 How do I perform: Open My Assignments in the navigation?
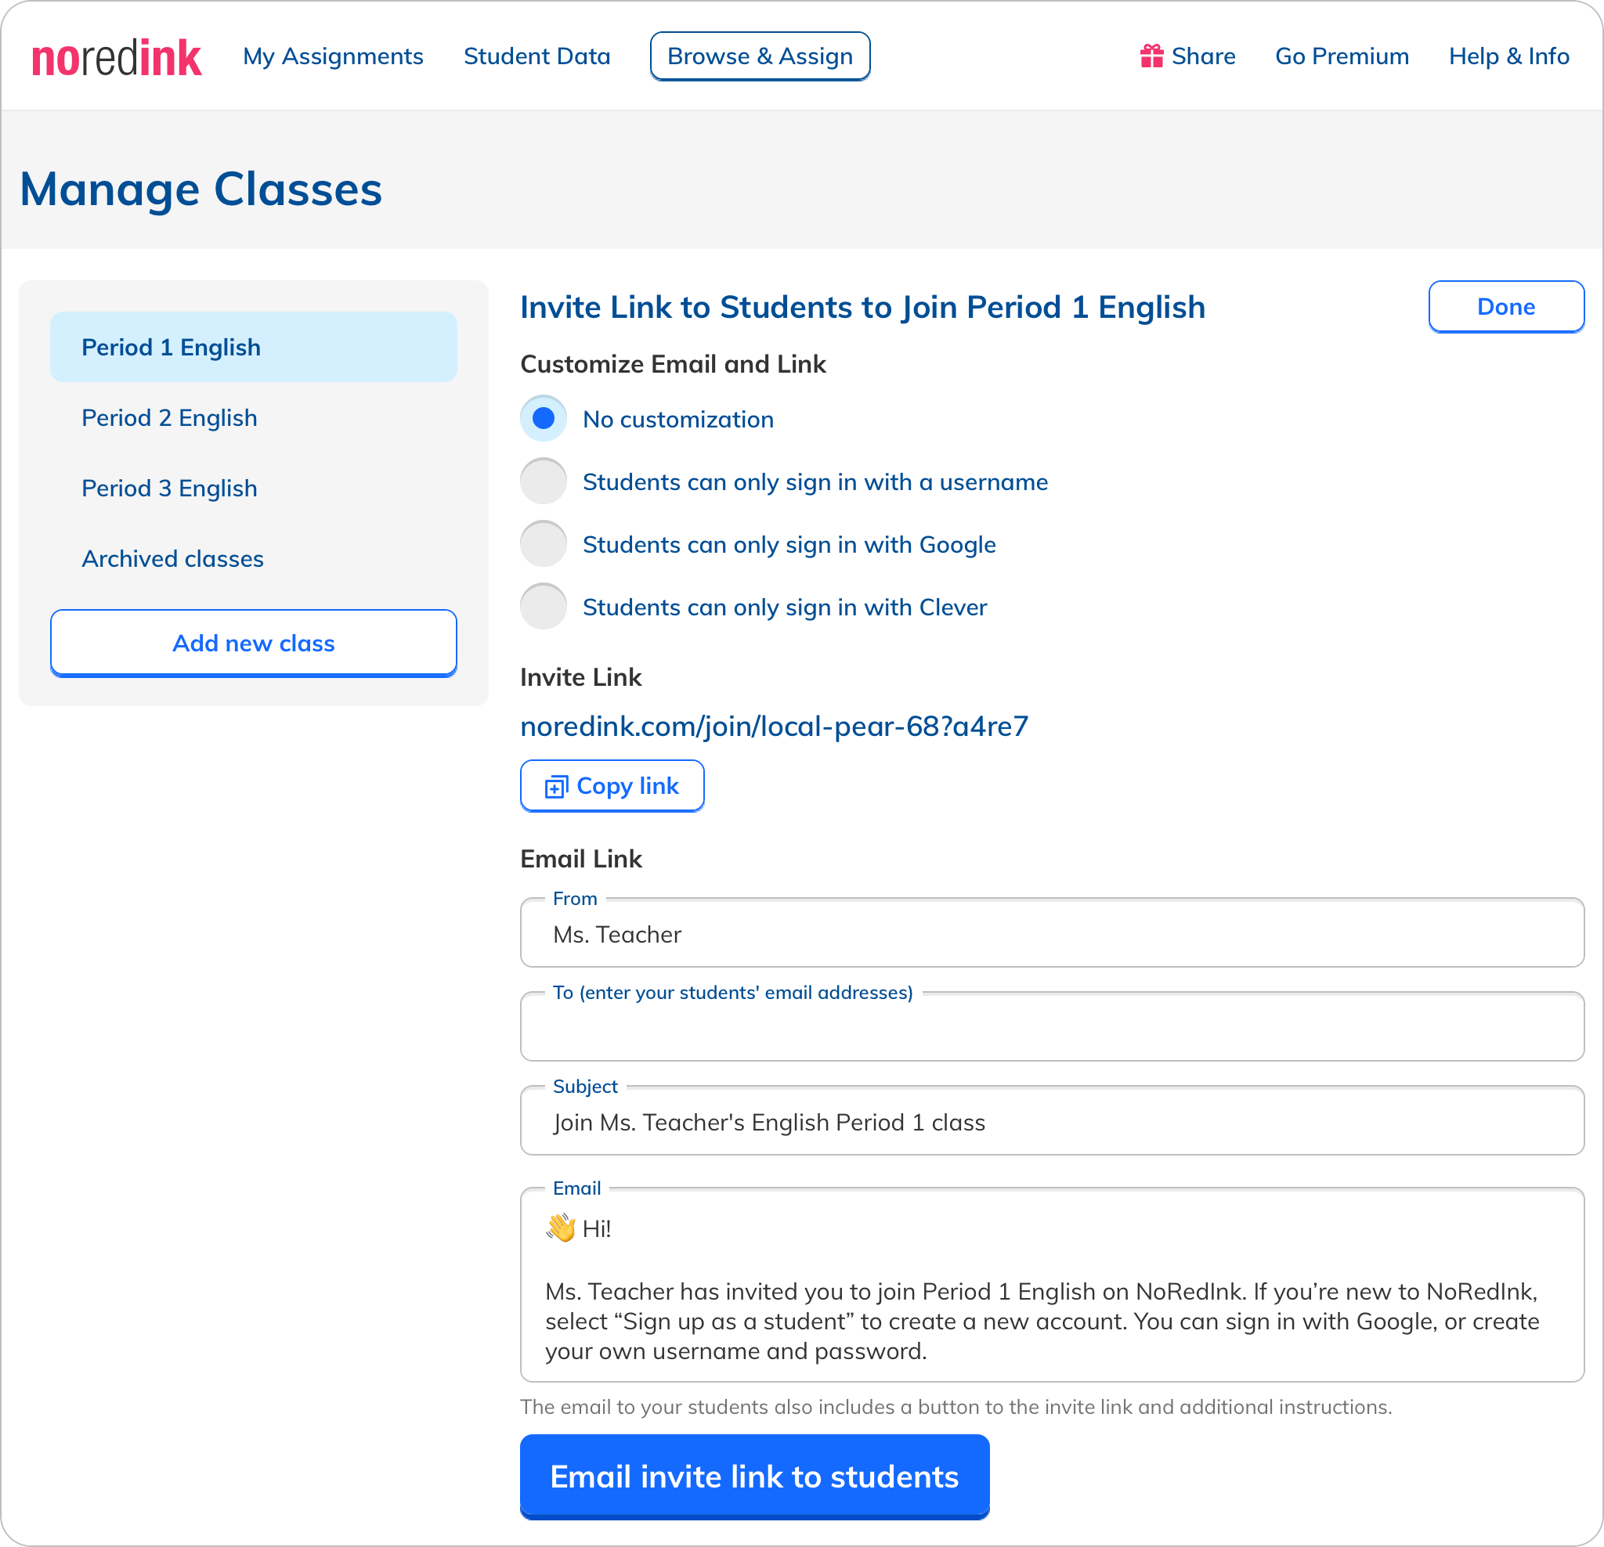(333, 56)
